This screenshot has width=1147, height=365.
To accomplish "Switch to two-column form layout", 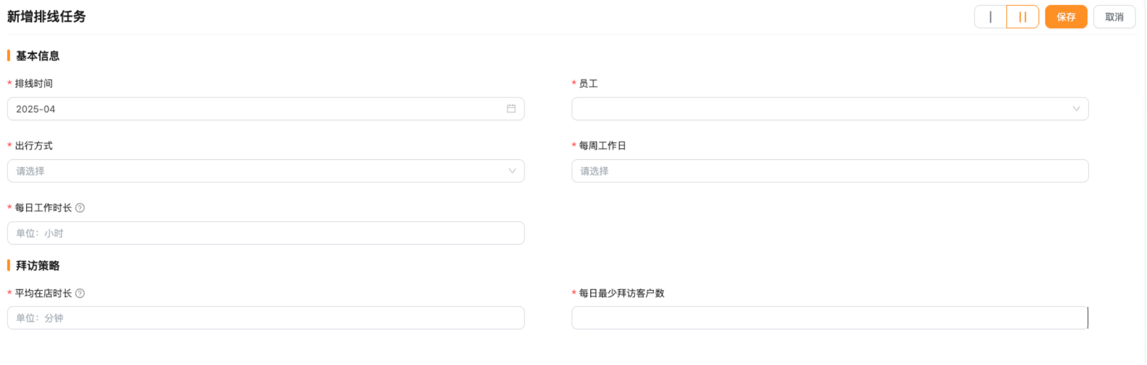I will [1023, 17].
